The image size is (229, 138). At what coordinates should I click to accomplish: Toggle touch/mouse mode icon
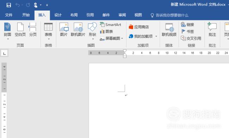(x=36, y=5)
